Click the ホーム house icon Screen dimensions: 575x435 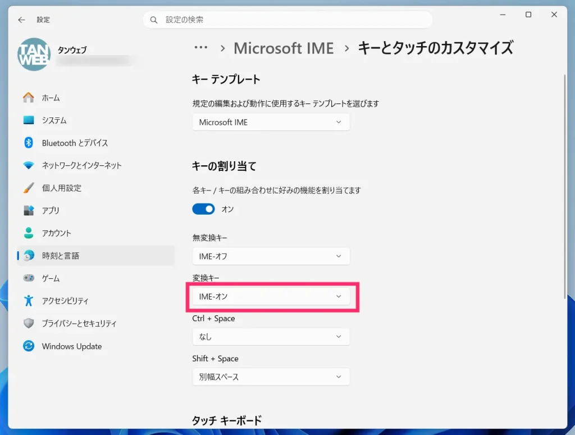pos(29,98)
